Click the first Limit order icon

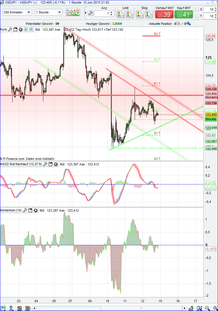[121, 14]
